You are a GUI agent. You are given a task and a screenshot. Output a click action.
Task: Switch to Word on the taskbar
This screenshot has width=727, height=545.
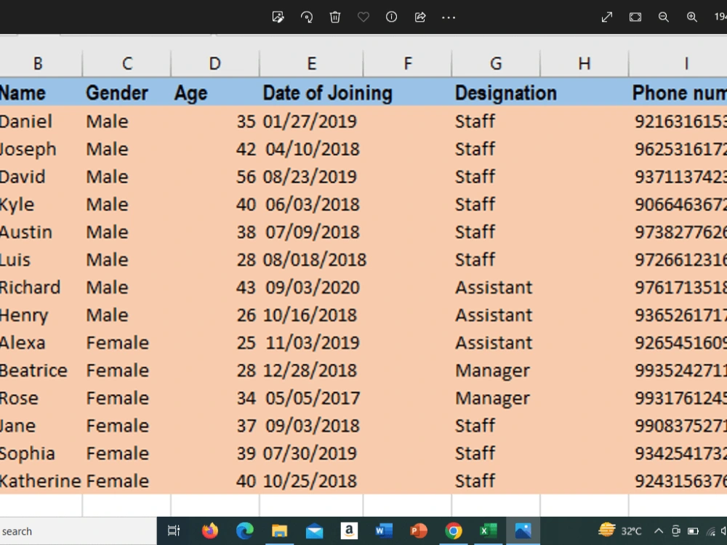[x=384, y=530]
